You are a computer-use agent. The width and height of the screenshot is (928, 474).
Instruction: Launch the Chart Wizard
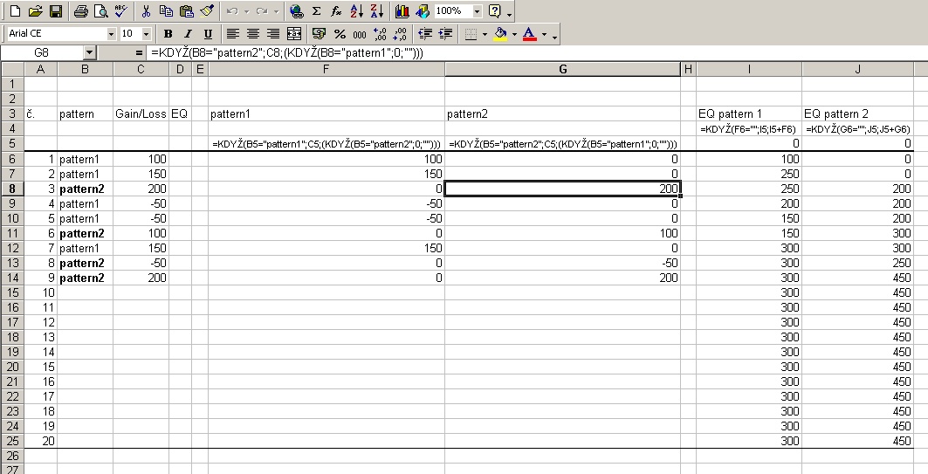[x=402, y=10]
